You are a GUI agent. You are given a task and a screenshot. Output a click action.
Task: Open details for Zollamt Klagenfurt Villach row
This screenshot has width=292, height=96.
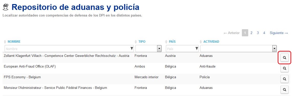point(284,58)
